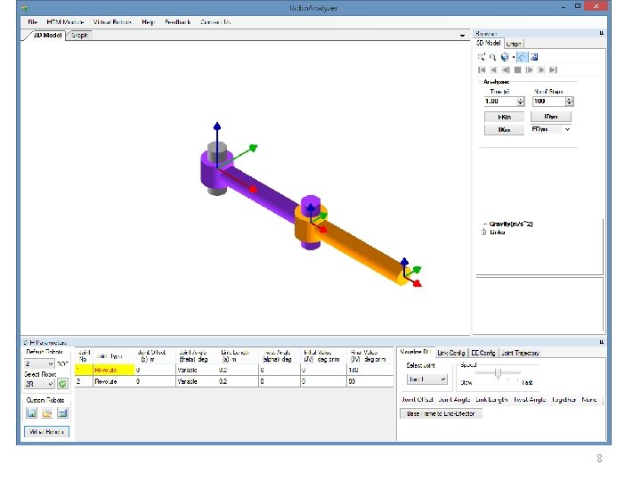Click the save custom robot disk icon
Viewport: 641px width, 481px height.
click(x=62, y=413)
